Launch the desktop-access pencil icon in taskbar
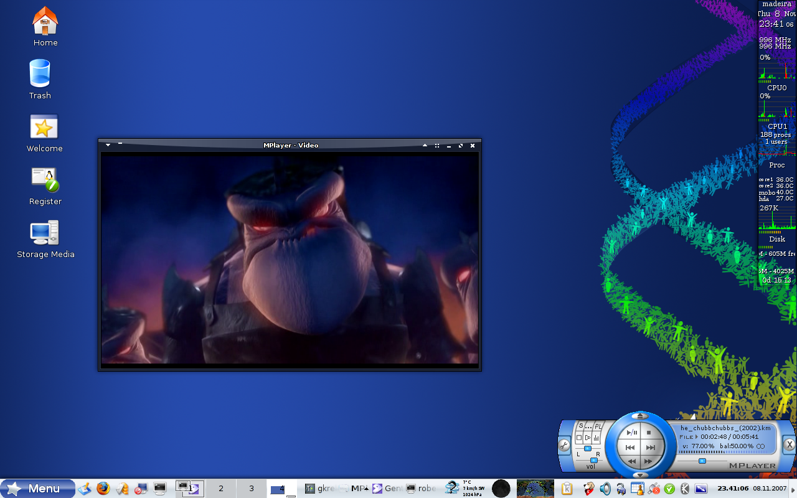 [x=85, y=489]
